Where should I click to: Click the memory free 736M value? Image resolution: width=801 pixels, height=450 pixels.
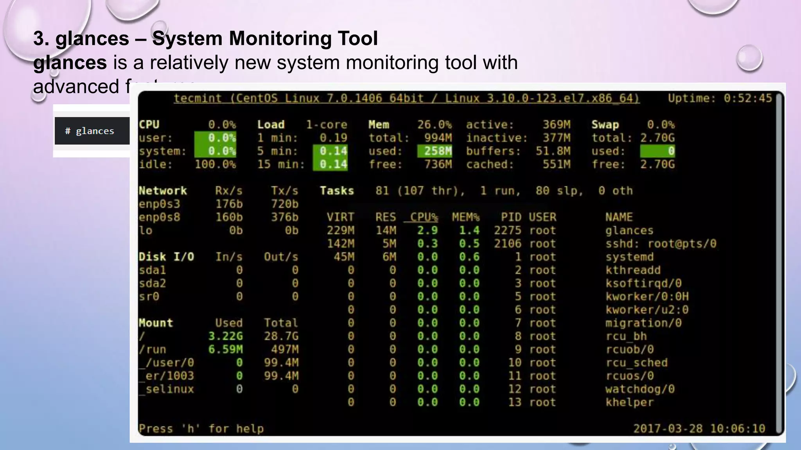pos(438,164)
